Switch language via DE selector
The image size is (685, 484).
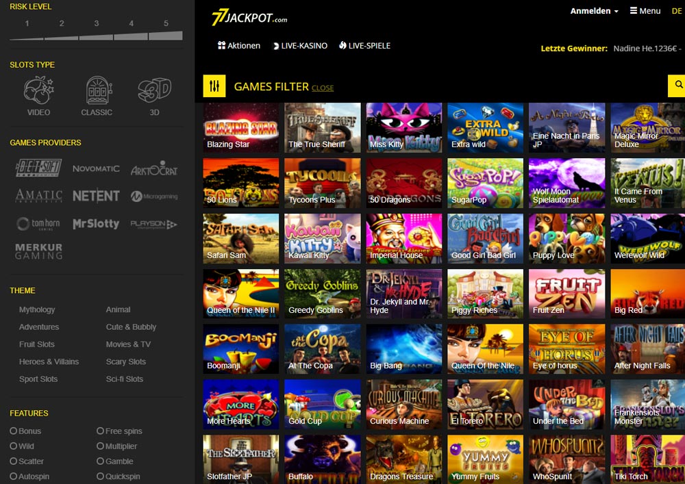tap(677, 11)
